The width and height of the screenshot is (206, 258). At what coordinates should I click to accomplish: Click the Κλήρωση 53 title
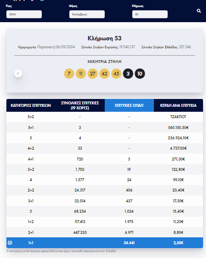pyautogui.click(x=105, y=38)
